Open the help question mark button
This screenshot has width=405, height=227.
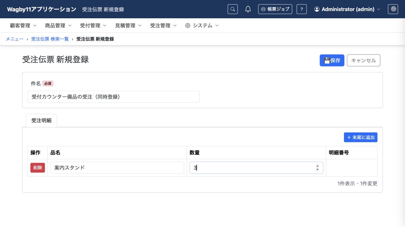[302, 9]
